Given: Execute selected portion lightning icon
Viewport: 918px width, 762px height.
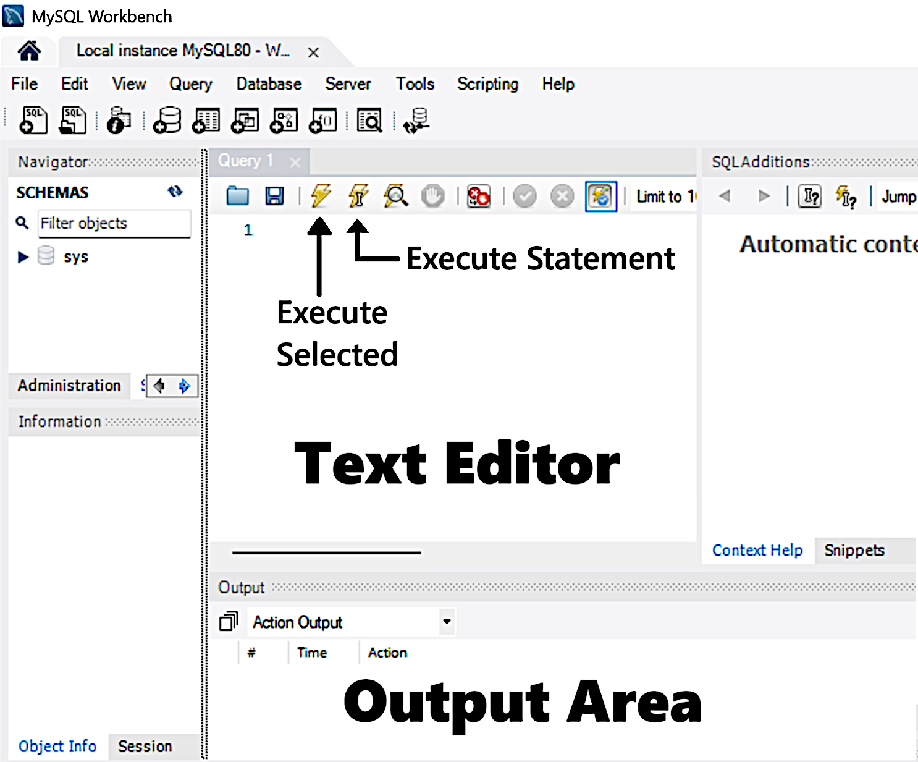Looking at the screenshot, I should pyautogui.click(x=321, y=195).
